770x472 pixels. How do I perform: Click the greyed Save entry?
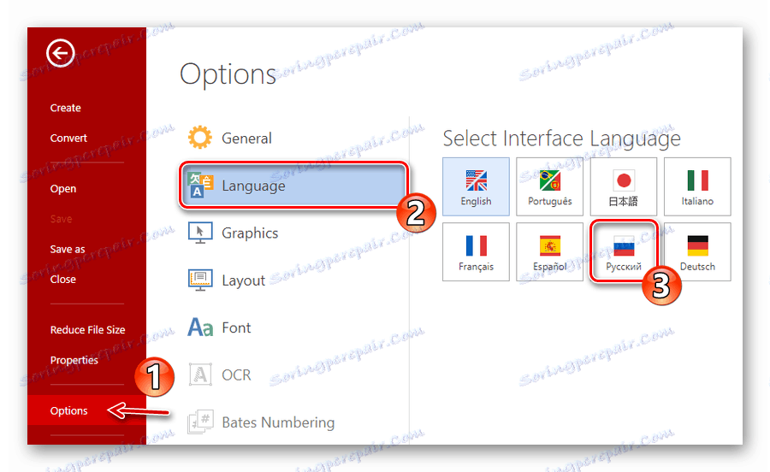pyautogui.click(x=61, y=219)
